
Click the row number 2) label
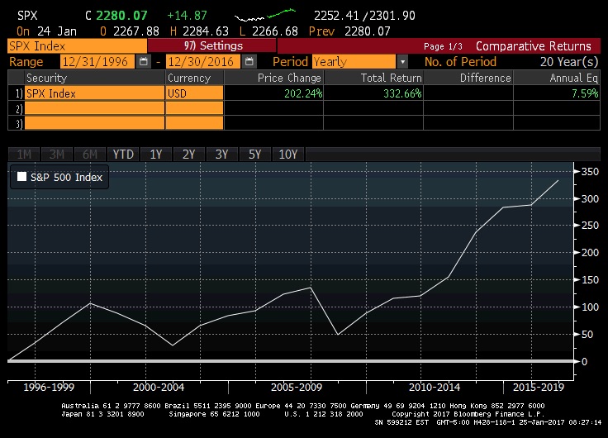pos(19,109)
